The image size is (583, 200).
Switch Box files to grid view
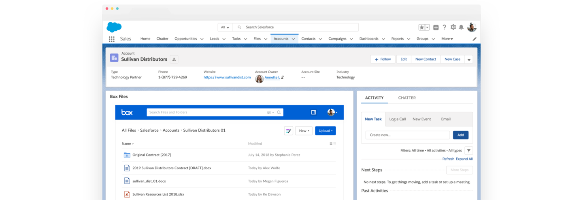[335, 143]
